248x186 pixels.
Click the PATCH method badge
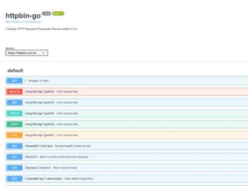click(14, 113)
